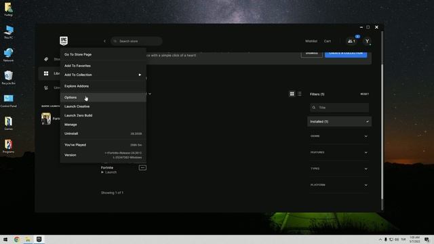Click the search icon in Title filter
Viewport: 434px width, 244px height.
tap(314, 108)
